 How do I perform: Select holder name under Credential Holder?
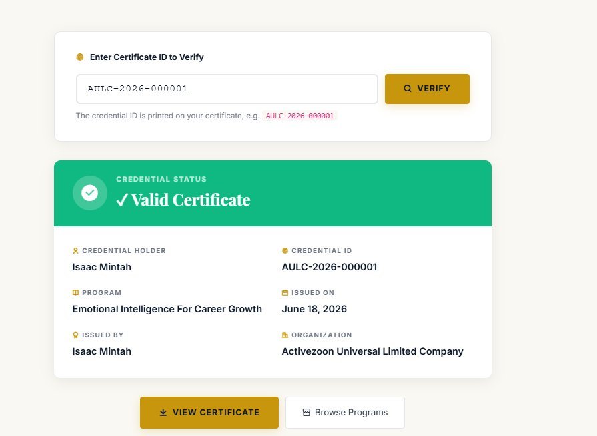coord(101,267)
